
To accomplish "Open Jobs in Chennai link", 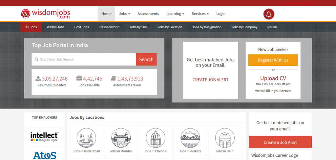I will click(156, 151).
